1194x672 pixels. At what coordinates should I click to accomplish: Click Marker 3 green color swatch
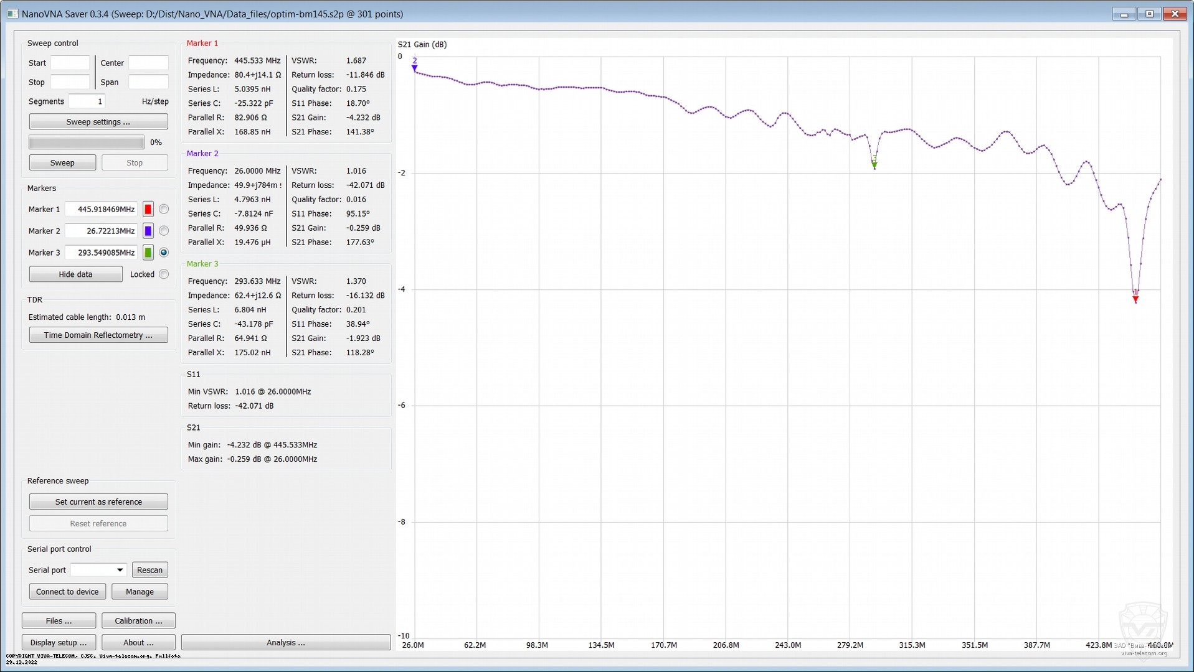click(148, 253)
